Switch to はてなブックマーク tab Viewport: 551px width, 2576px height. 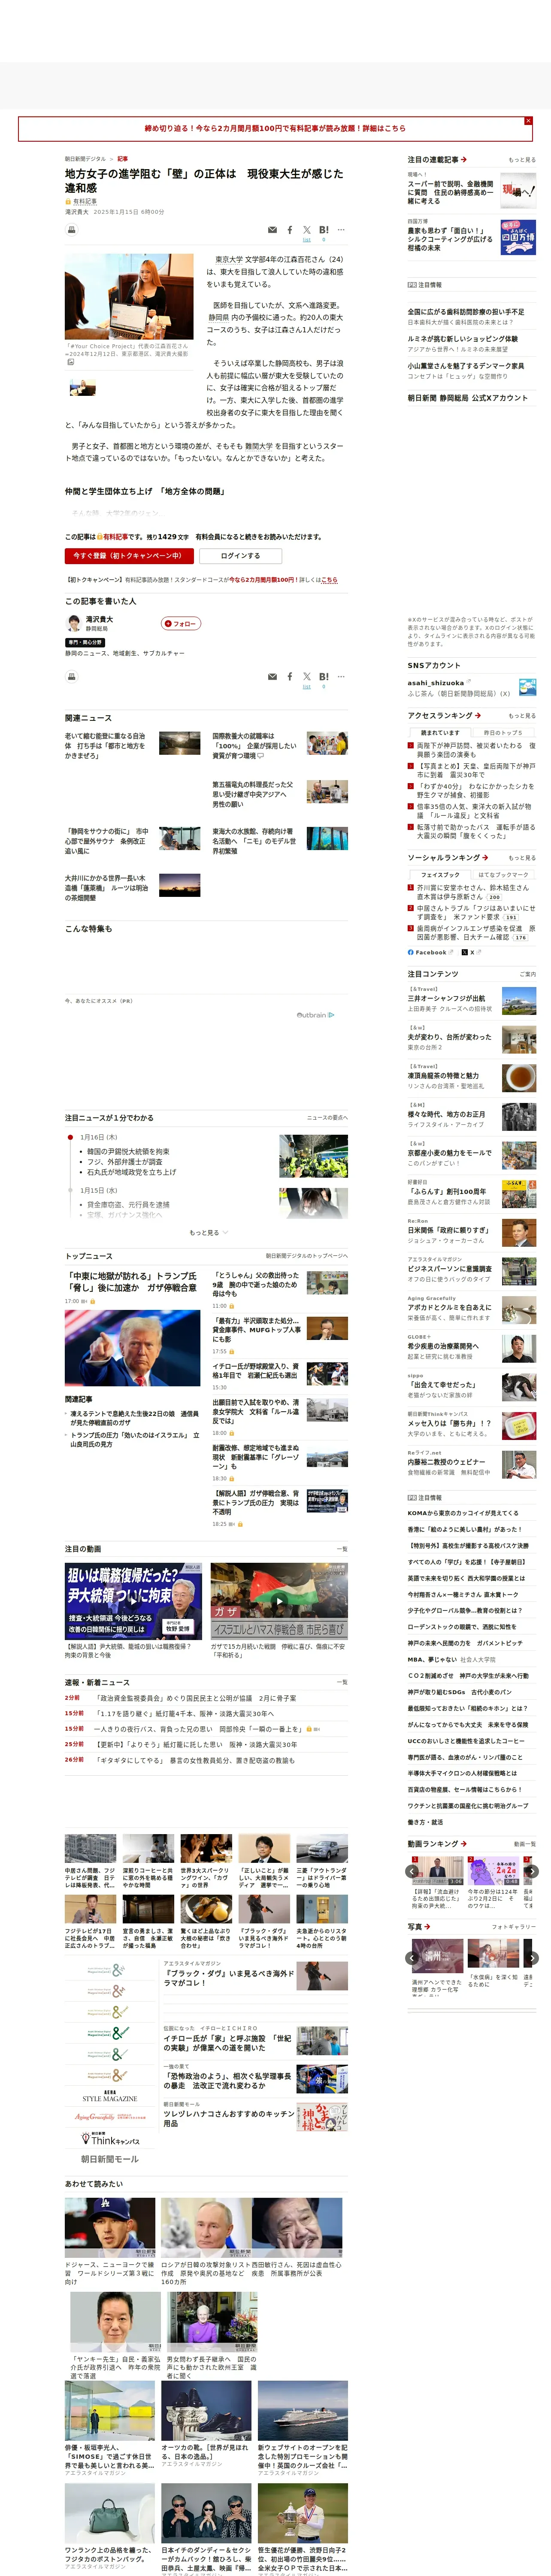click(x=503, y=875)
